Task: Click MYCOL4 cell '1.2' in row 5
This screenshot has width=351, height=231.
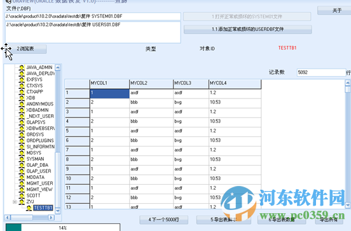Action: [x=235, y=131]
